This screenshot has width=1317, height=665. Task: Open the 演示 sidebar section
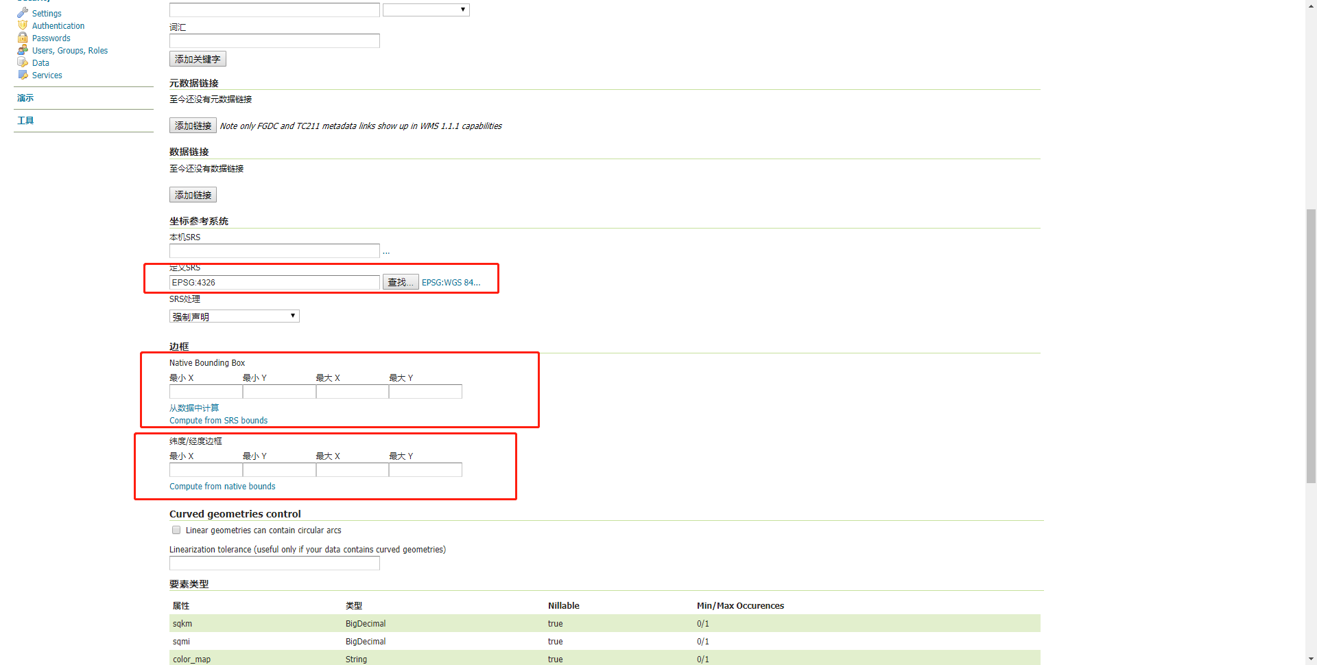click(25, 97)
